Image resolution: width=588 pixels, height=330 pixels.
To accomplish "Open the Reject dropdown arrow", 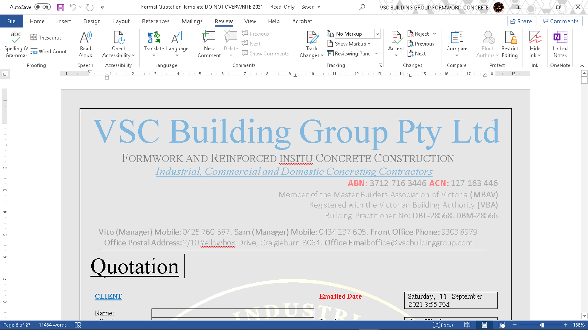I will click(x=434, y=34).
